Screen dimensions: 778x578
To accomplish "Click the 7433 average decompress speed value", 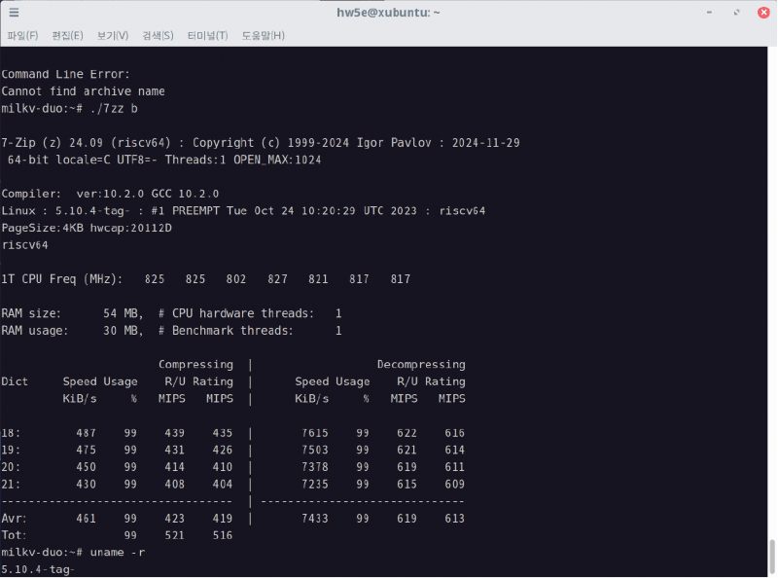I will pos(315,519).
